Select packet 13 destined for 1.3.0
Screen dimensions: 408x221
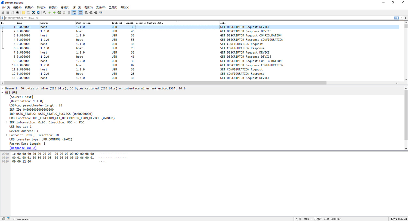(x=200, y=78)
